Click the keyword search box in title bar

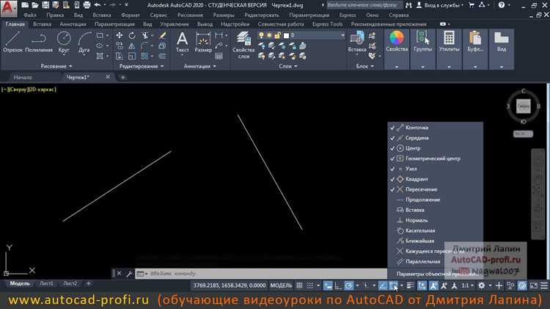pyautogui.click(x=364, y=5)
